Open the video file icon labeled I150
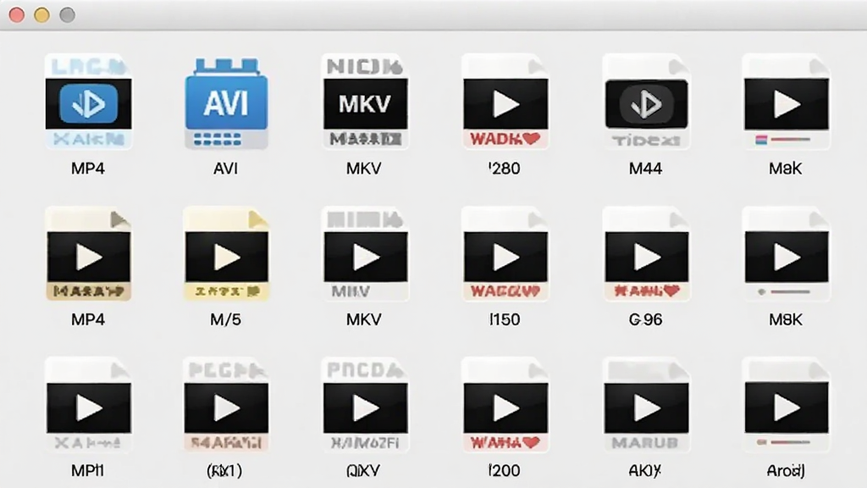 click(505, 254)
